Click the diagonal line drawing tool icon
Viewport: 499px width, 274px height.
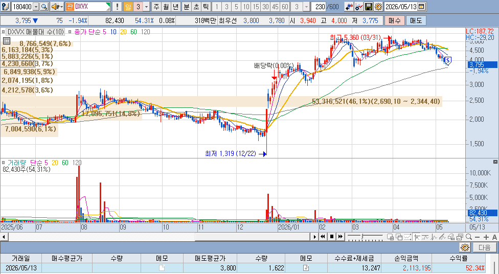coord(442,237)
